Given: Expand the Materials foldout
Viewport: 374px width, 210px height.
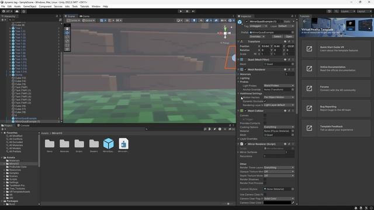Looking at the screenshot, I should 238,74.
